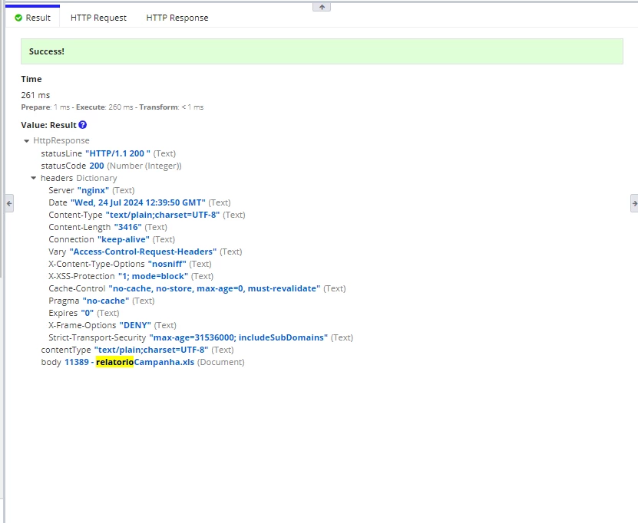Open the Result tab
638x523 pixels.
click(x=32, y=18)
